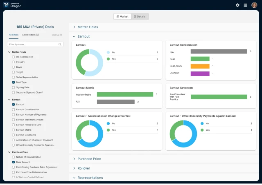Screen dimensions: 262x185
Task: Uncheck the Deal Type checkbox
Action: click(x=14, y=82)
